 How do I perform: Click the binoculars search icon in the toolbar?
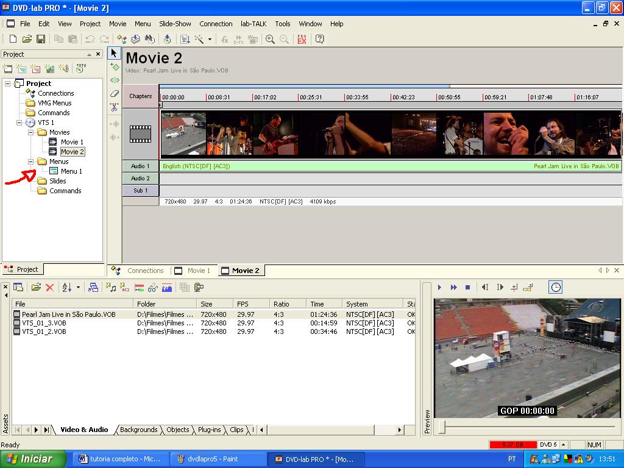tap(150, 39)
